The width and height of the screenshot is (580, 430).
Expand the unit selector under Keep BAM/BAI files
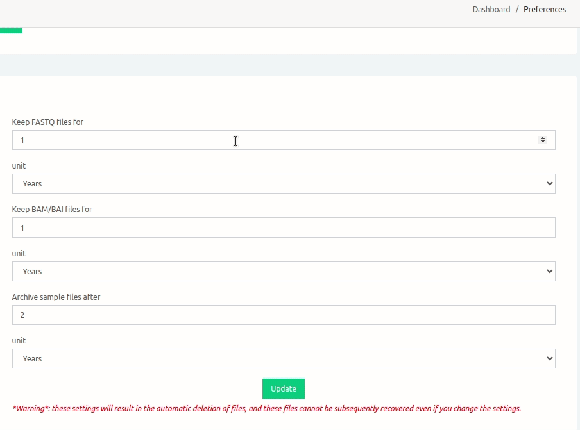[x=283, y=272]
